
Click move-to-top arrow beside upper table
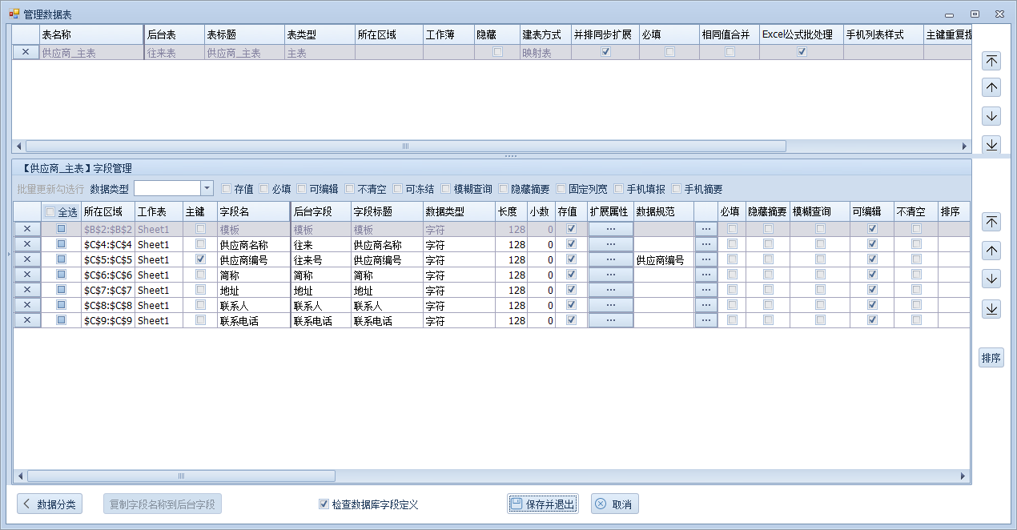click(991, 62)
